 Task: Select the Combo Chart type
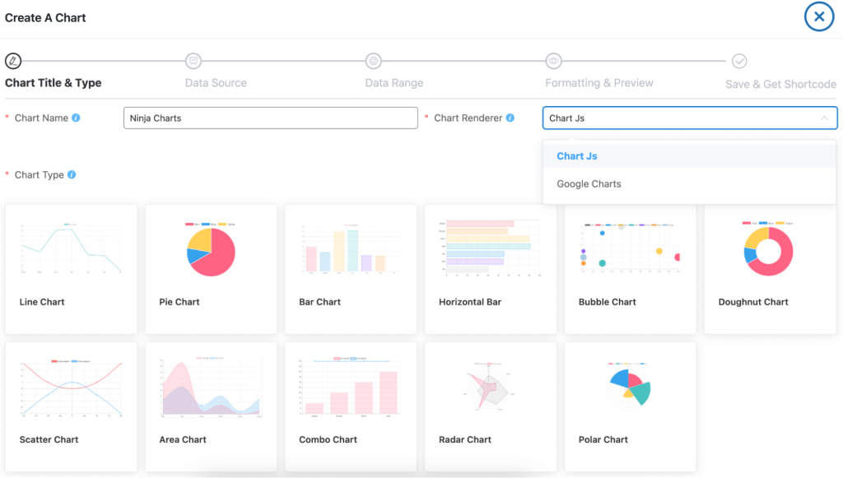point(351,406)
